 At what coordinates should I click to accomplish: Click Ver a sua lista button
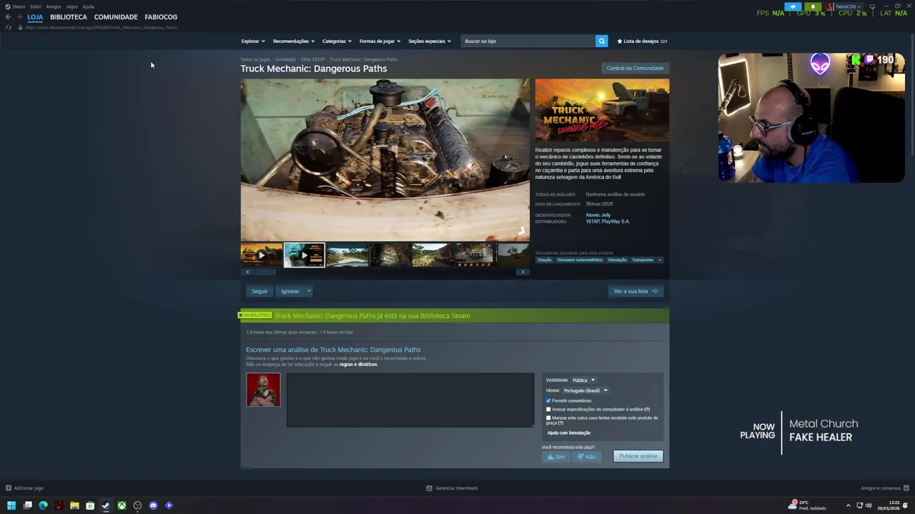(x=635, y=291)
